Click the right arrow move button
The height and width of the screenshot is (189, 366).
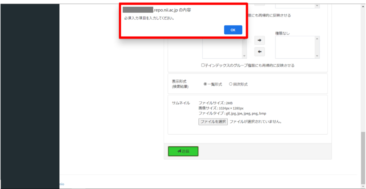pos(259,40)
